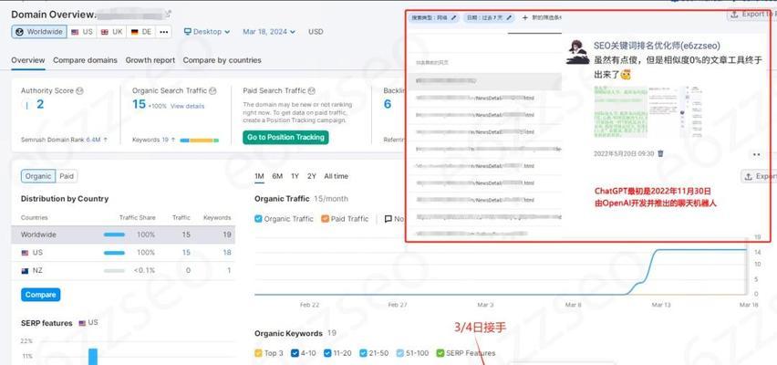Toggle the 4-10 keywords checkbox
Viewport: 777px width, 365px height.
(295, 353)
